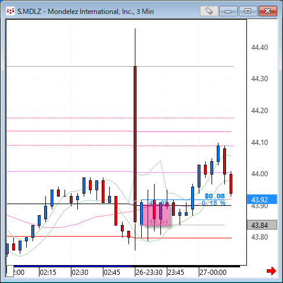Click the 44.10 price axis label
Image resolution: width=283 pixels, height=283 pixels.
(259, 143)
